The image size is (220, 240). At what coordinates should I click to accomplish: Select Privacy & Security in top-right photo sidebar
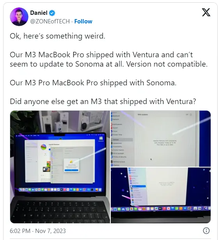tap(119, 157)
